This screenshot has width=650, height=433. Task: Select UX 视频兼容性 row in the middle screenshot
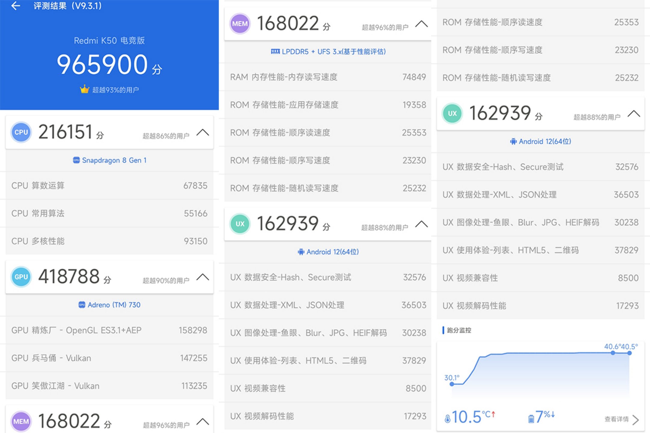[x=328, y=388]
